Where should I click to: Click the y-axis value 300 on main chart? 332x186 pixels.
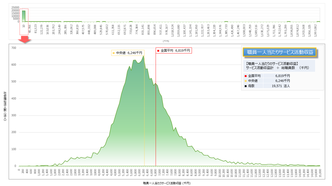click(14, 115)
